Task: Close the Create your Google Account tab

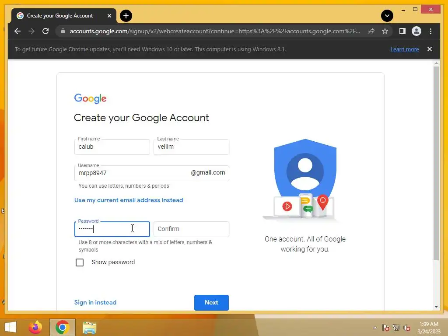Action: click(109, 16)
